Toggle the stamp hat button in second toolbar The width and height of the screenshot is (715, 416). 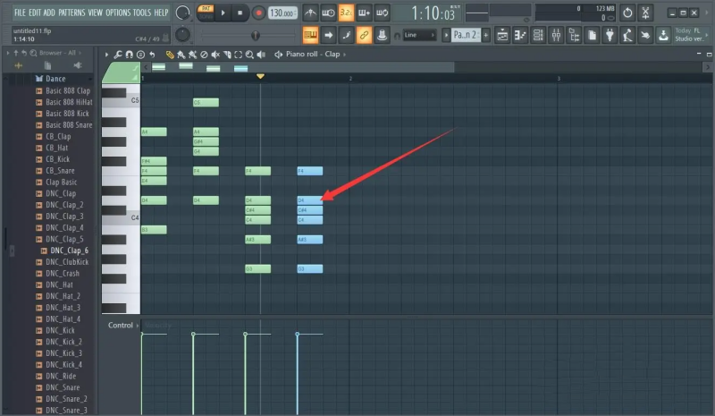(383, 35)
